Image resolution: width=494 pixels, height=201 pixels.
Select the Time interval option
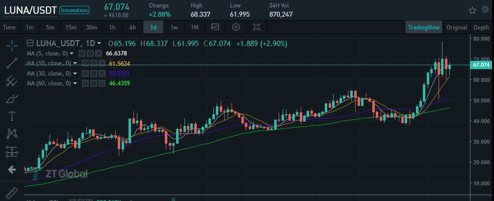(9, 27)
